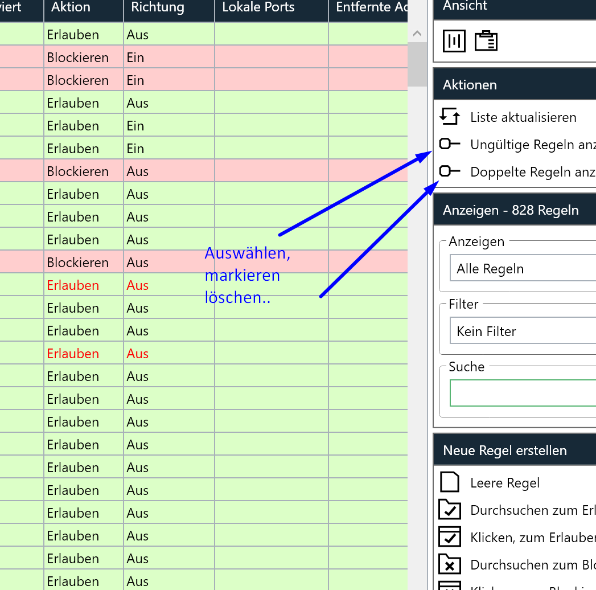
Task: Click the clipboard icon under Ansicht
Action: pos(486,41)
